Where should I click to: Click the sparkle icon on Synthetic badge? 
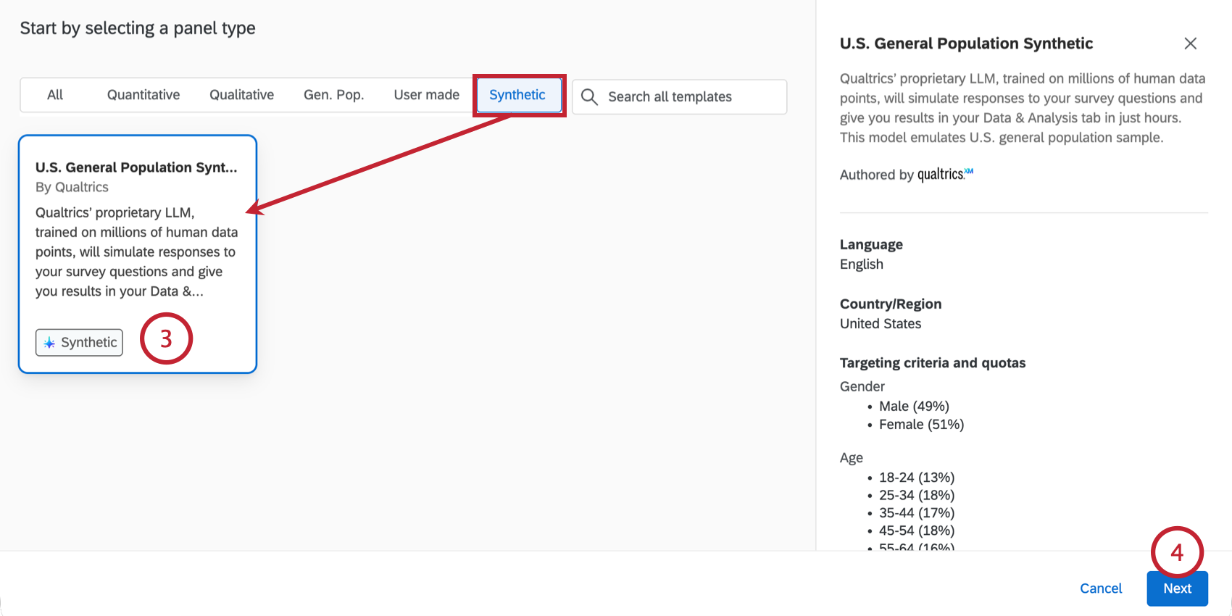point(49,343)
